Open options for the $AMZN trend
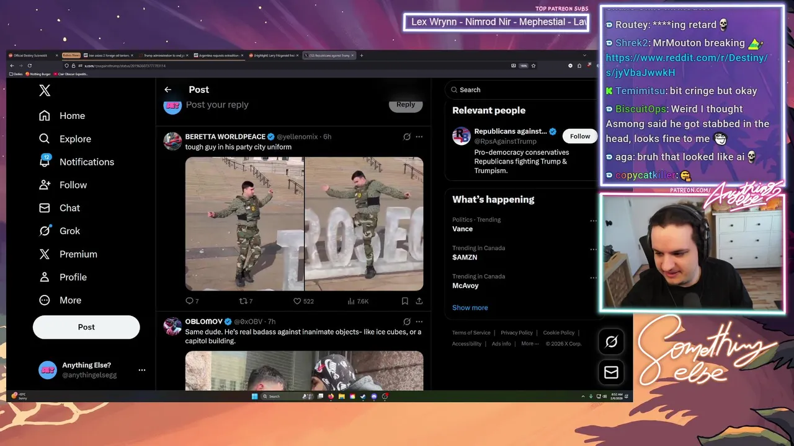The width and height of the screenshot is (794, 446). click(x=593, y=249)
